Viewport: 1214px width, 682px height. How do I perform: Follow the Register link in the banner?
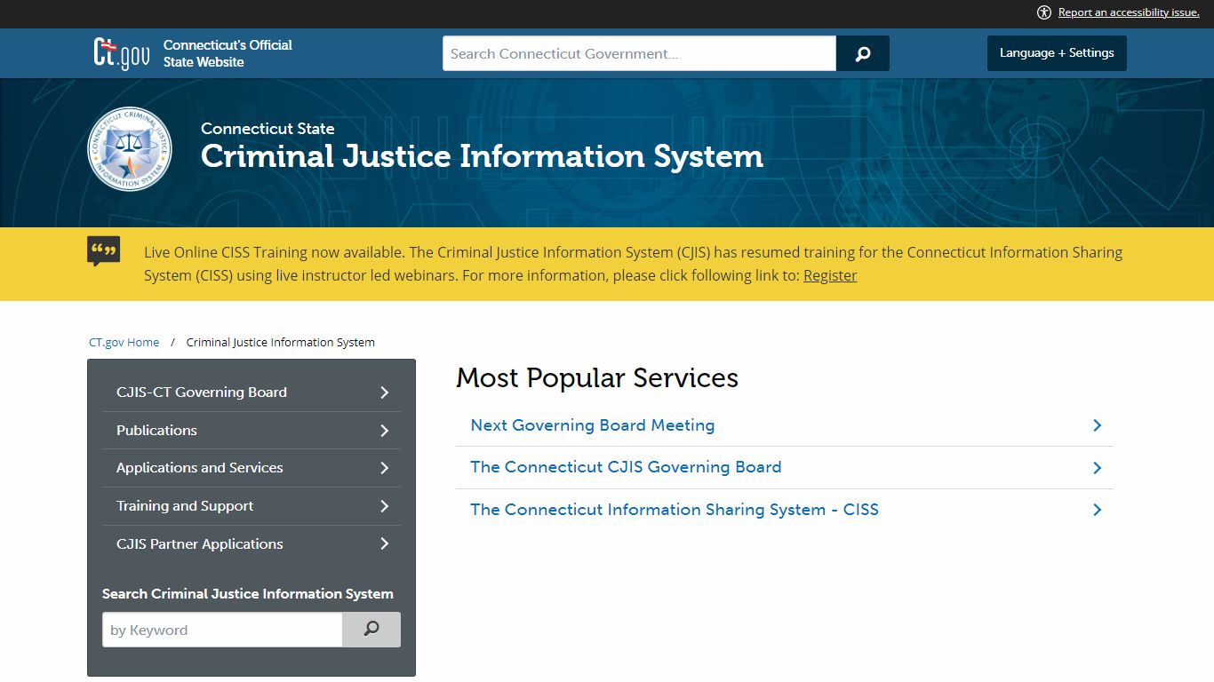830,275
